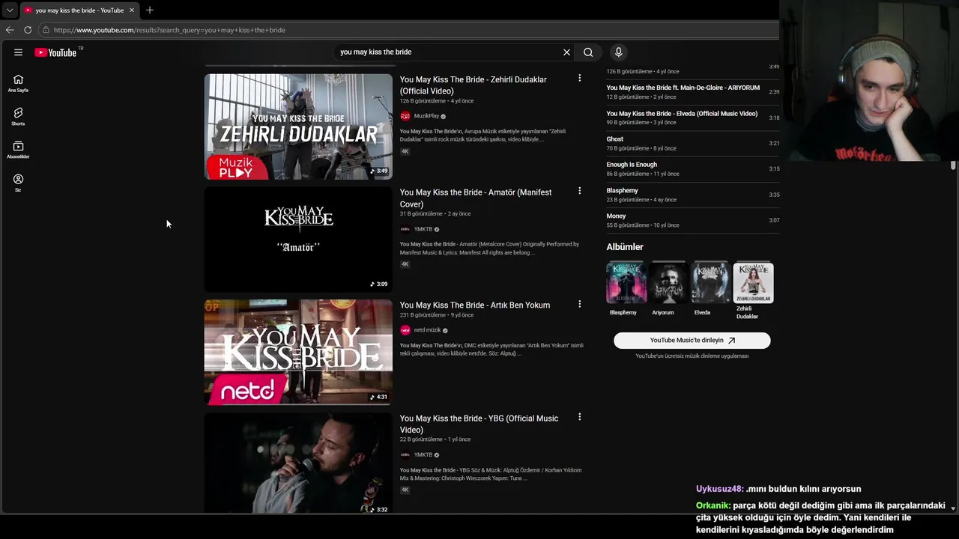
Task: Select the you may kiss the bride tab
Action: 79,10
